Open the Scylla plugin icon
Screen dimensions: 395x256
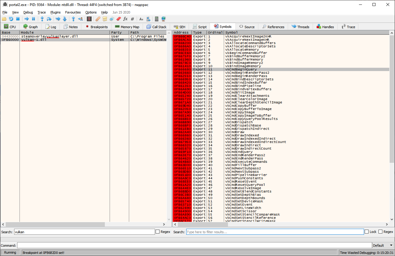click(x=89, y=19)
